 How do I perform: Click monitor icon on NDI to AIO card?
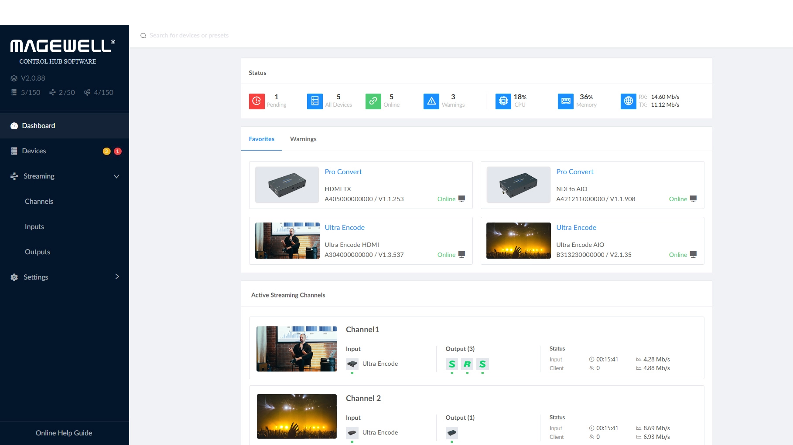tap(694, 199)
